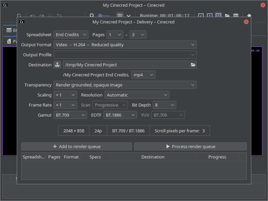Click the Runtime timecode in main toolbar

coord(175,15)
